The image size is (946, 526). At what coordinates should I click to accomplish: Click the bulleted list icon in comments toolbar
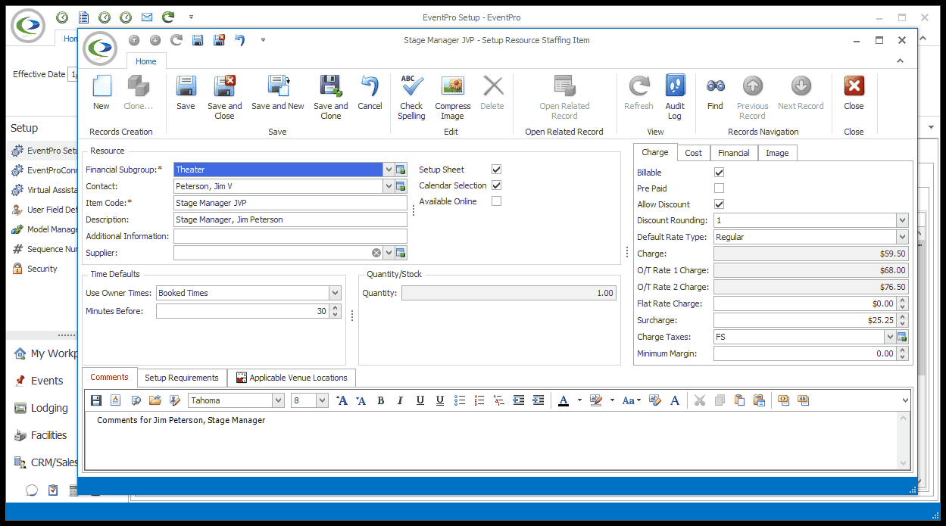click(x=460, y=400)
